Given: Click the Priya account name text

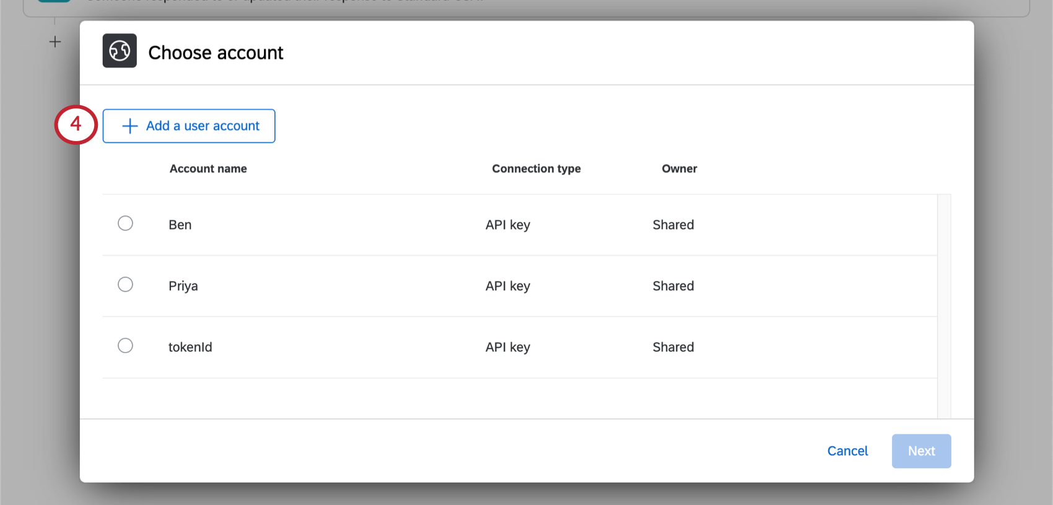Looking at the screenshot, I should coord(183,287).
